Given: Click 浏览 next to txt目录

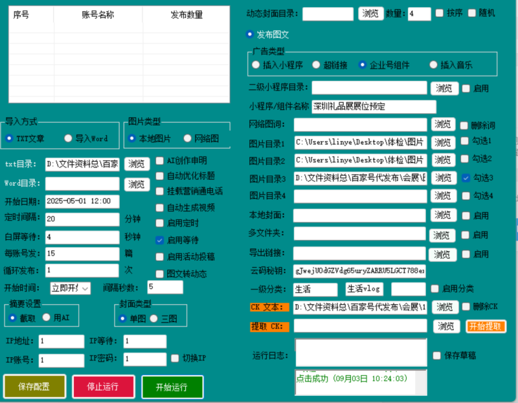Looking at the screenshot, I should 137,164.
